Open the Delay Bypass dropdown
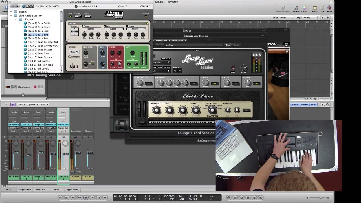Screen dimensions: 361x203 point(114,29)
